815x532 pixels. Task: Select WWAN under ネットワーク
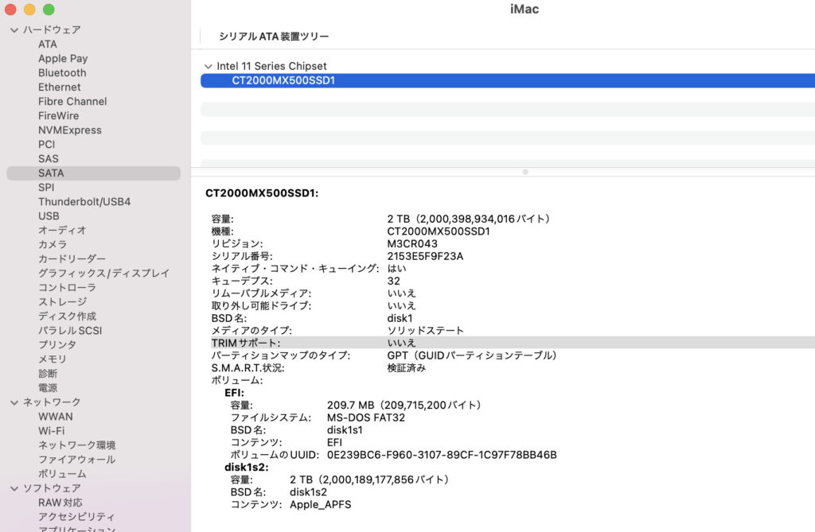56,417
